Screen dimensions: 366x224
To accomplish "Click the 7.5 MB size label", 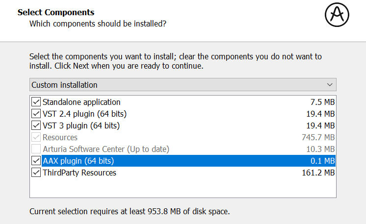I will pos(323,102).
